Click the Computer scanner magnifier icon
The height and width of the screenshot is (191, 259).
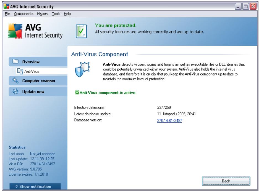(x=15, y=80)
